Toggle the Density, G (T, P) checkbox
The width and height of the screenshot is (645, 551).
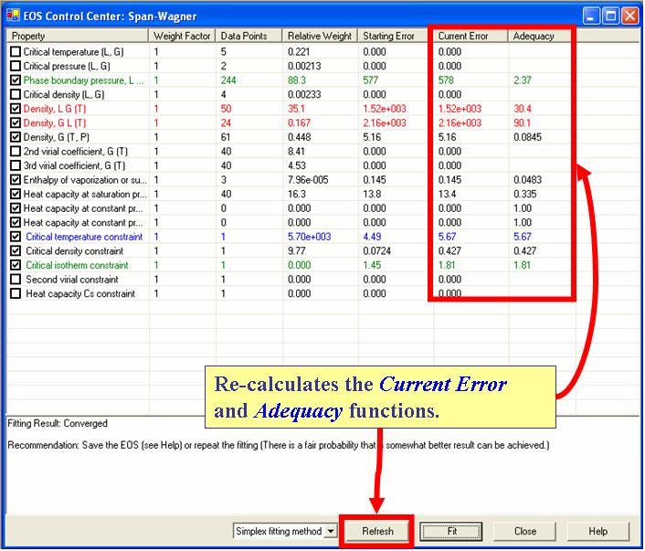point(16,137)
